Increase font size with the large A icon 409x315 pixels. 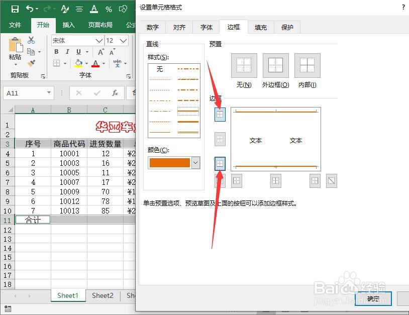pos(101,52)
